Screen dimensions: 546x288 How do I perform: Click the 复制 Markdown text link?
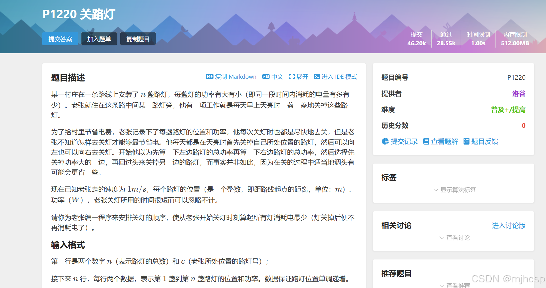(236, 77)
